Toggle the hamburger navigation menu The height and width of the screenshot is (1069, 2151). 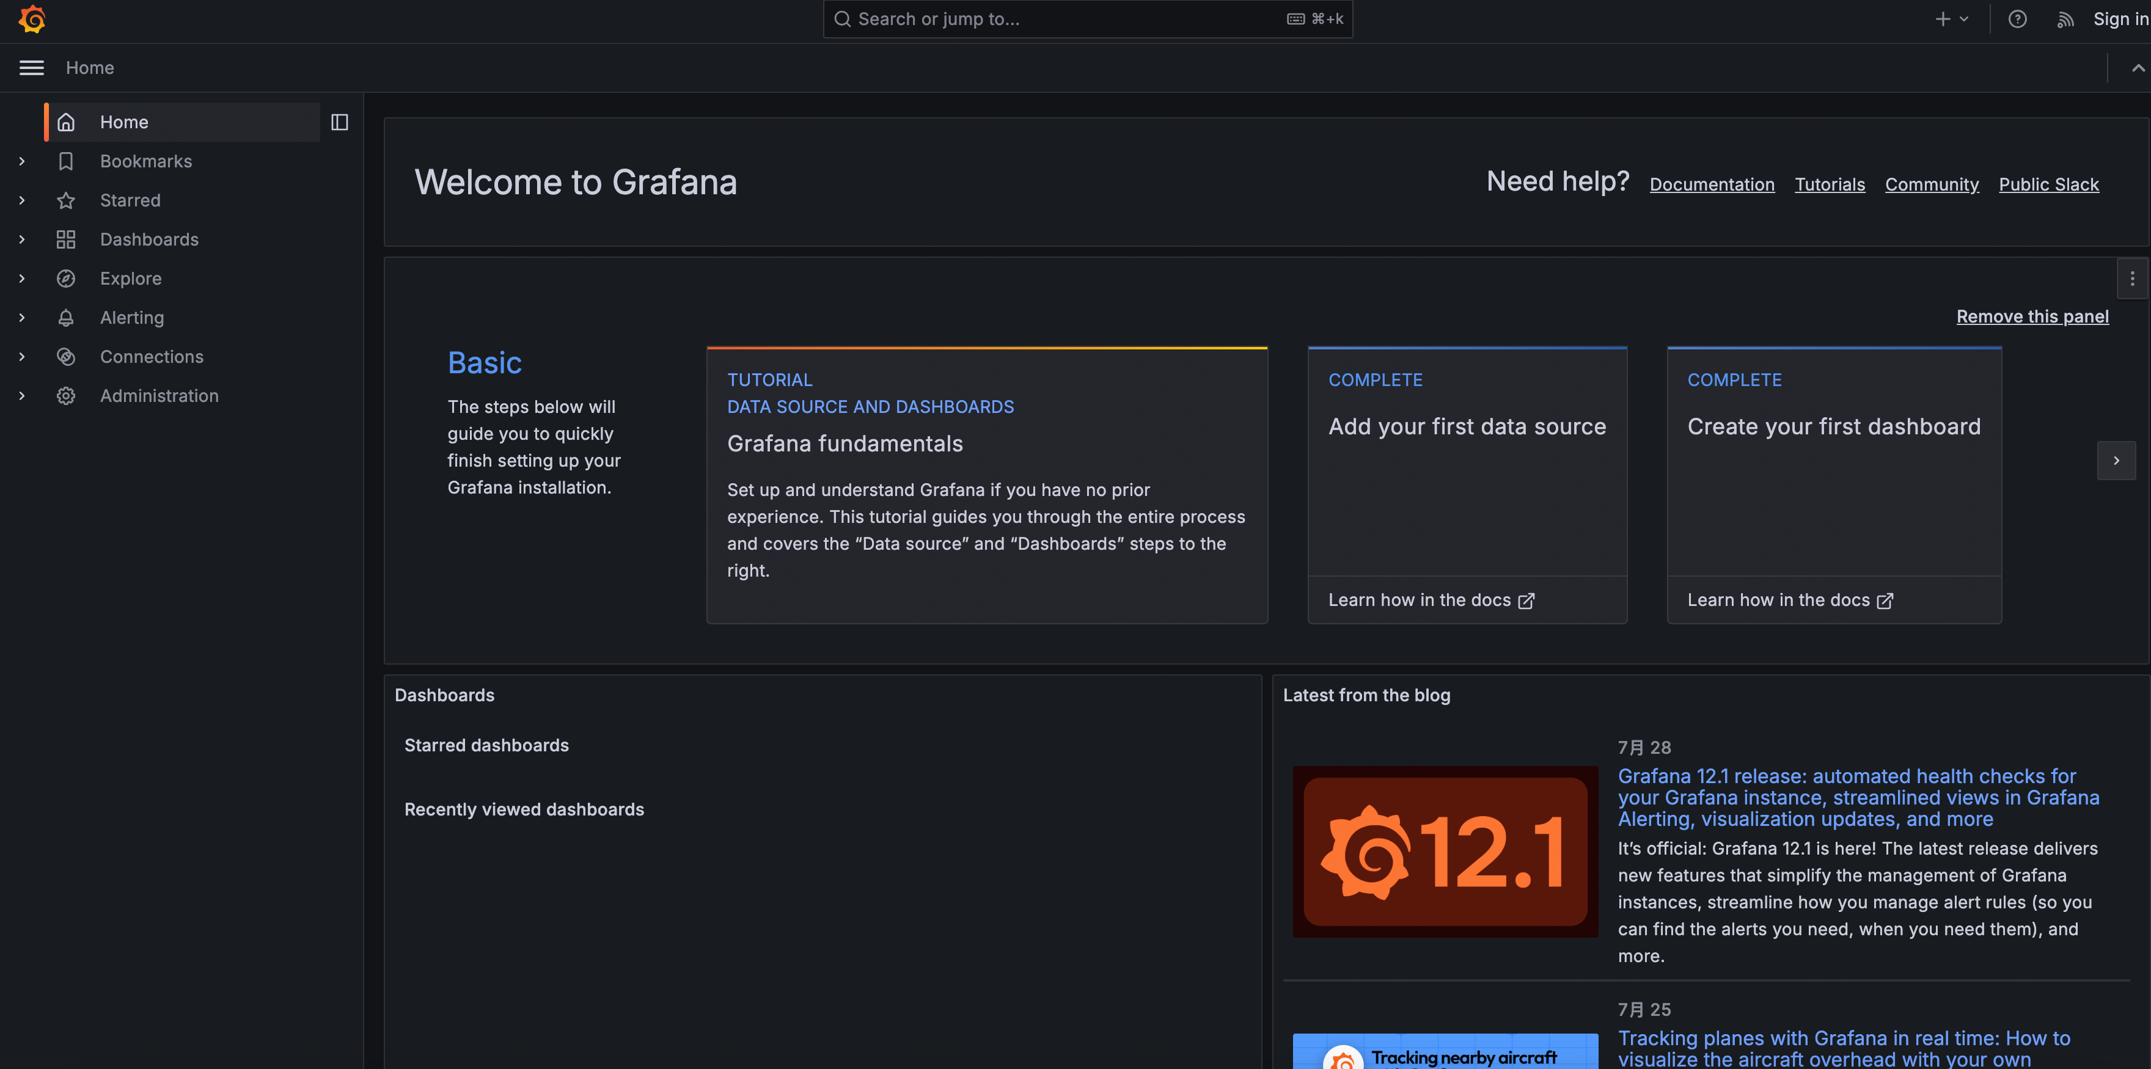pos(32,68)
